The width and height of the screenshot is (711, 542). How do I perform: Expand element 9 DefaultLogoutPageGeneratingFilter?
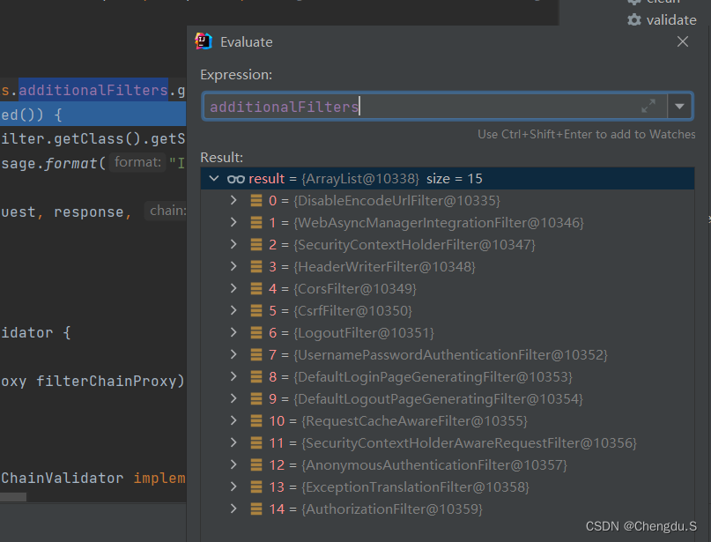tap(233, 398)
